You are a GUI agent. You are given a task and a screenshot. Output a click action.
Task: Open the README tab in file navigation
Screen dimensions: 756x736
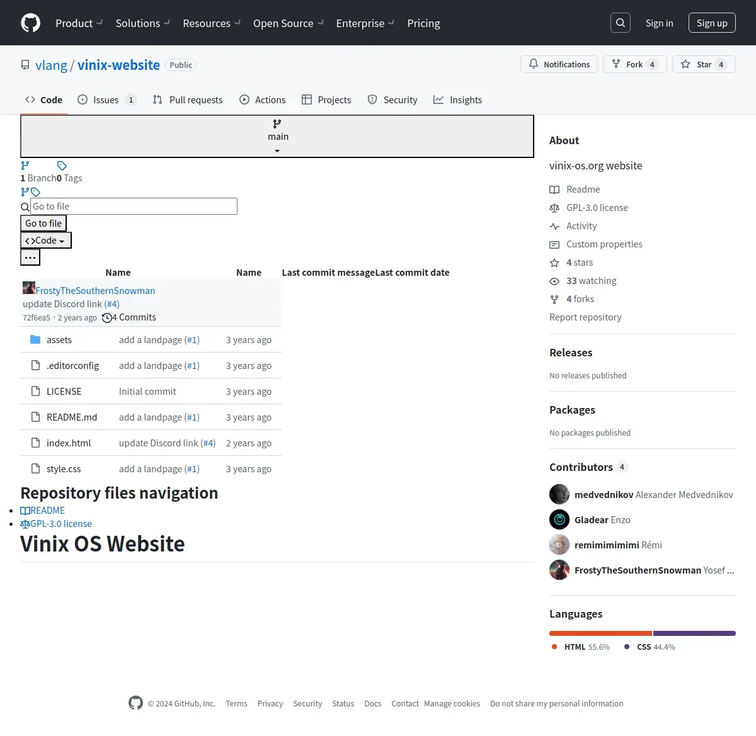[43, 511]
